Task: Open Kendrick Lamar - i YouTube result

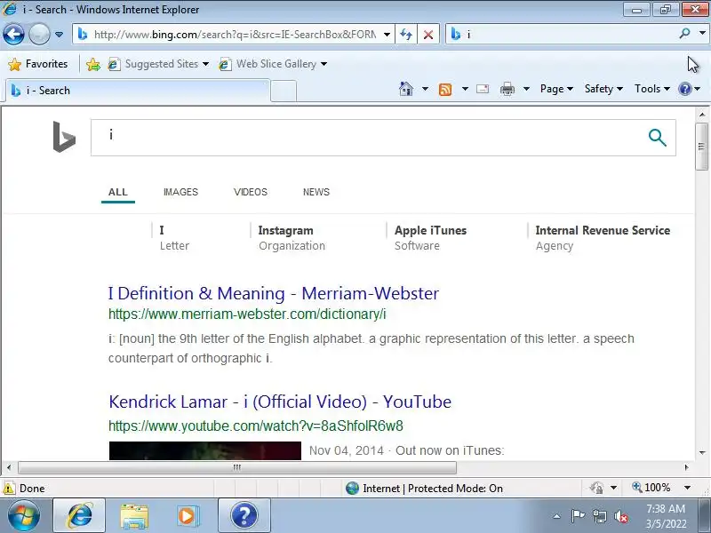Action: point(280,402)
